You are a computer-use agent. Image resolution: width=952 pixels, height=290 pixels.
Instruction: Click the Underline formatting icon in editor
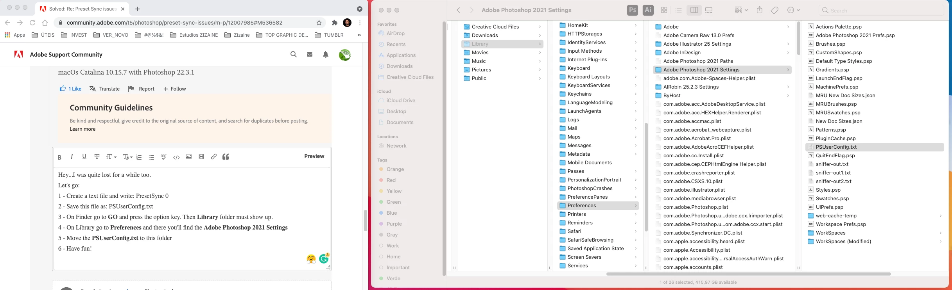click(84, 157)
